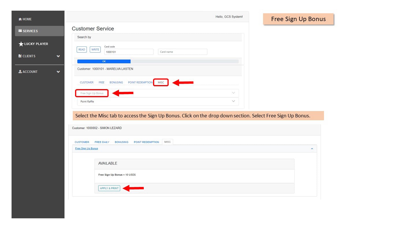
Task: Switch to Bonusing tab for Simon Lezard
Action: 122,142
